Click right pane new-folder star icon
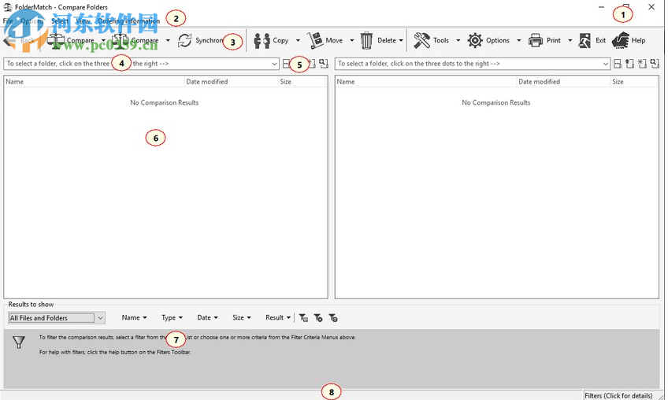 click(642, 64)
